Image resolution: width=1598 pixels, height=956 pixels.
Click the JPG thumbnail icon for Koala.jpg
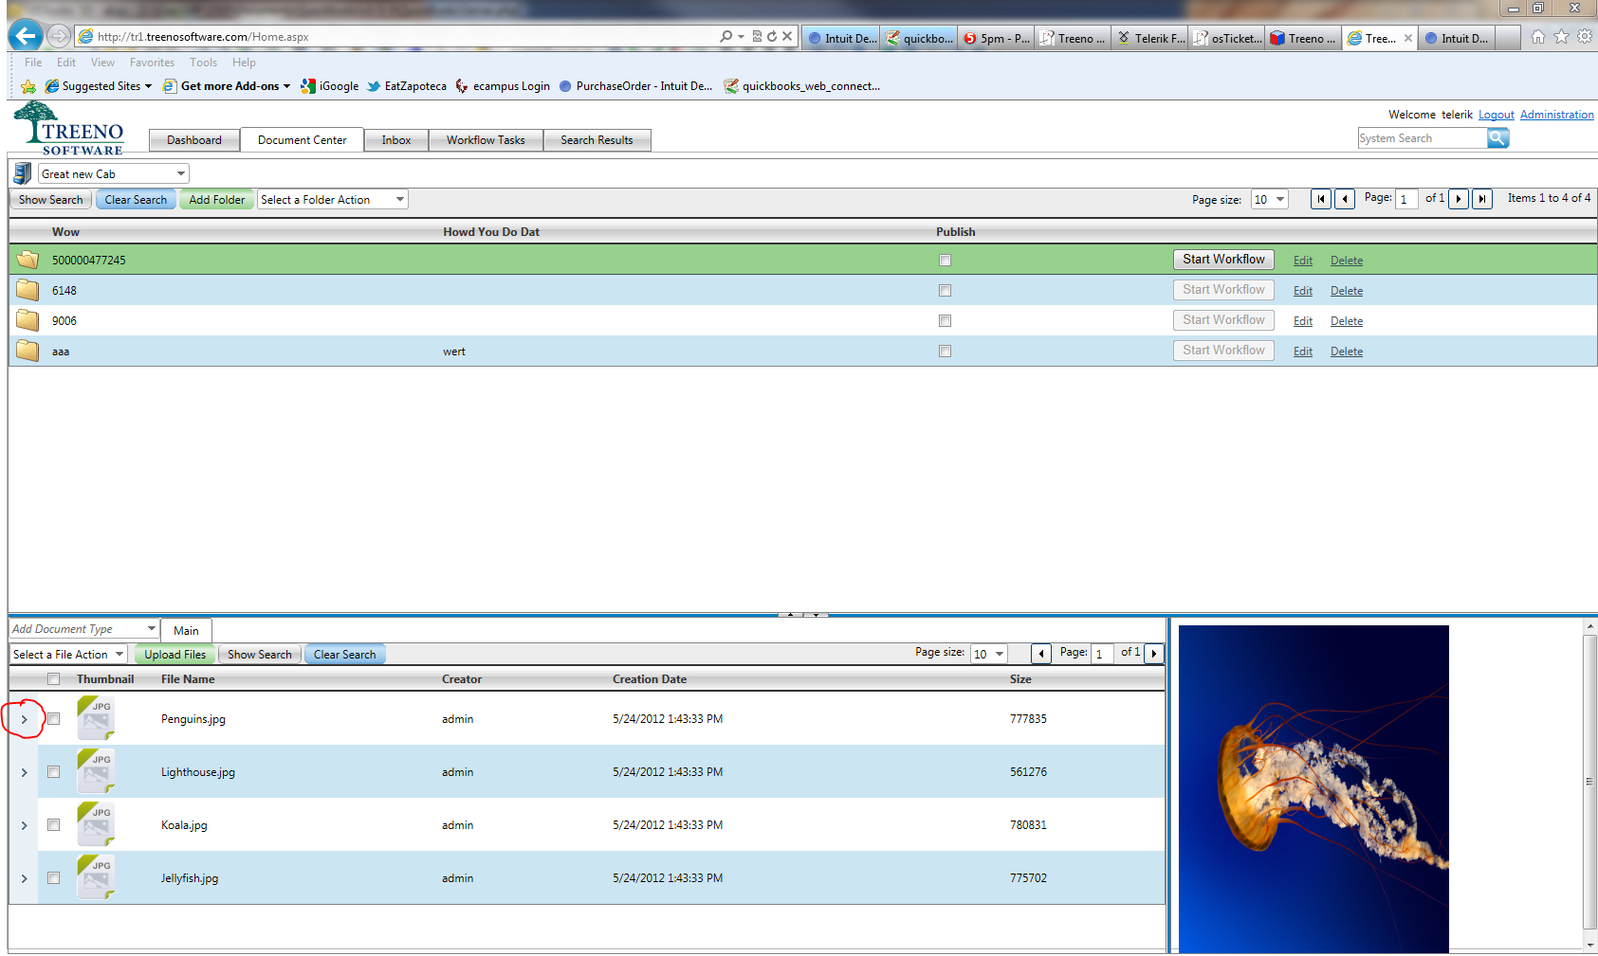(x=96, y=824)
